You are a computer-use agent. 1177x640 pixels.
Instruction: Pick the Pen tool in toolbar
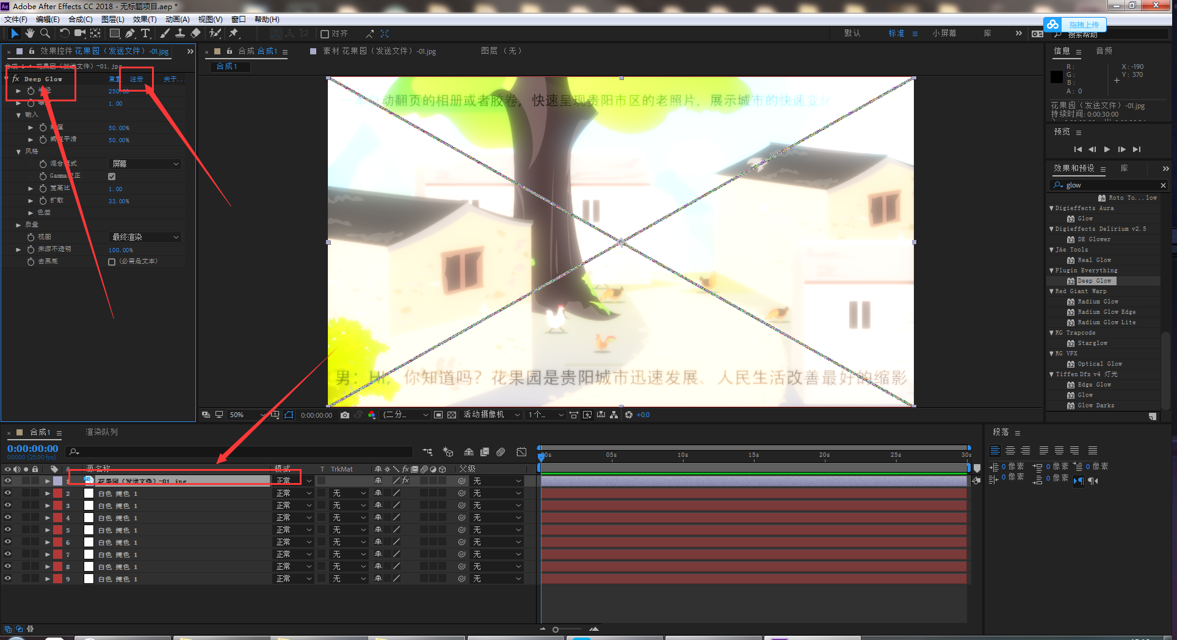click(130, 33)
